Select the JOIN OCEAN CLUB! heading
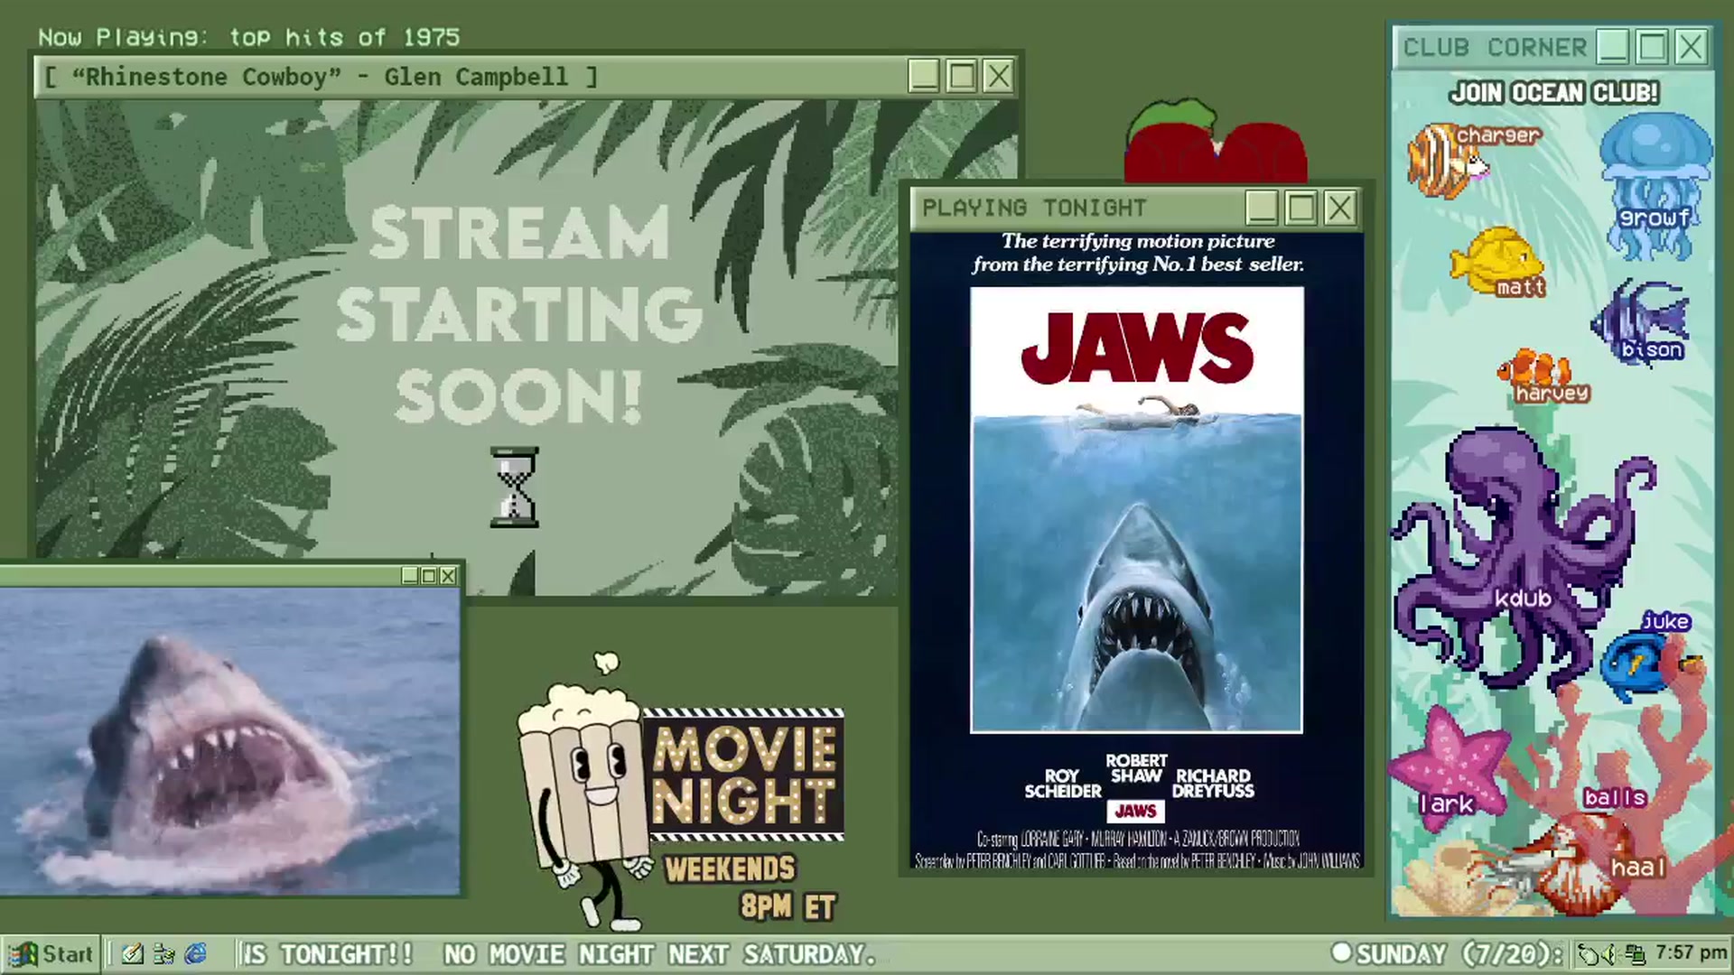Screen dimensions: 1734x975 (1554, 93)
